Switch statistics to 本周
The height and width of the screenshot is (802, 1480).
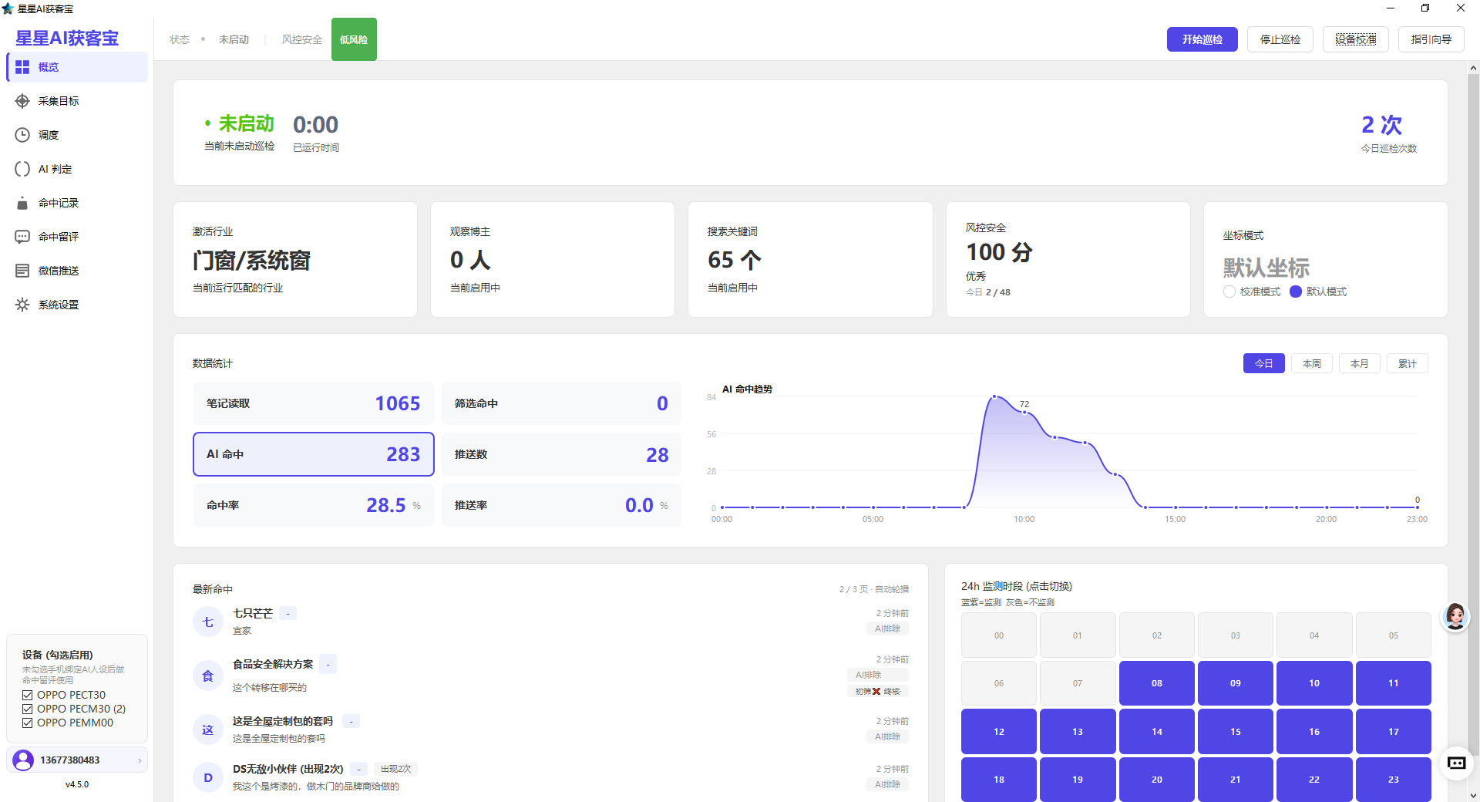pyautogui.click(x=1311, y=363)
